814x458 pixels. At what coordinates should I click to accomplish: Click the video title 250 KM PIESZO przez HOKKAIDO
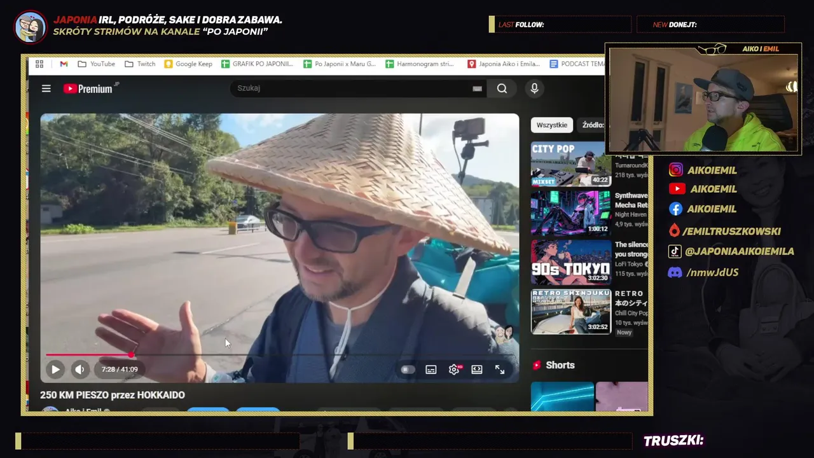point(113,395)
